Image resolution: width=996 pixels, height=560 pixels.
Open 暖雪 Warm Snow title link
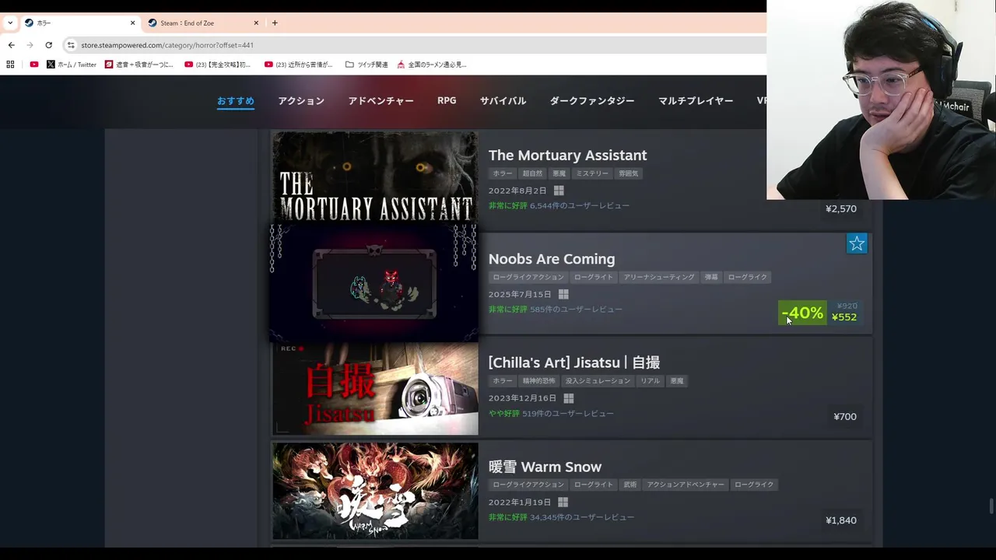[x=545, y=467]
